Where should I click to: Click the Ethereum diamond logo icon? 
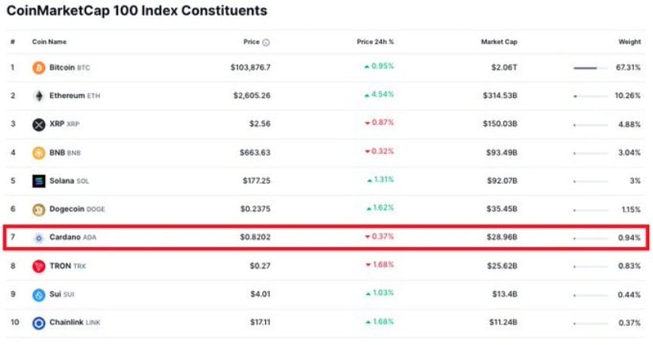click(39, 96)
